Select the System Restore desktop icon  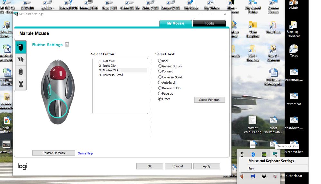click(x=273, y=7)
